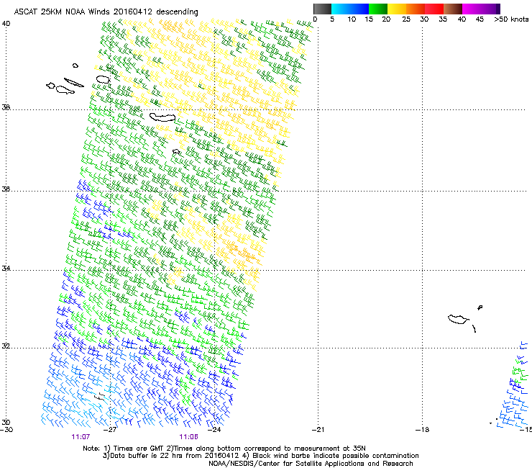Click the gray 0-5 knots legend segment
The image size is (532, 468).
322,9
